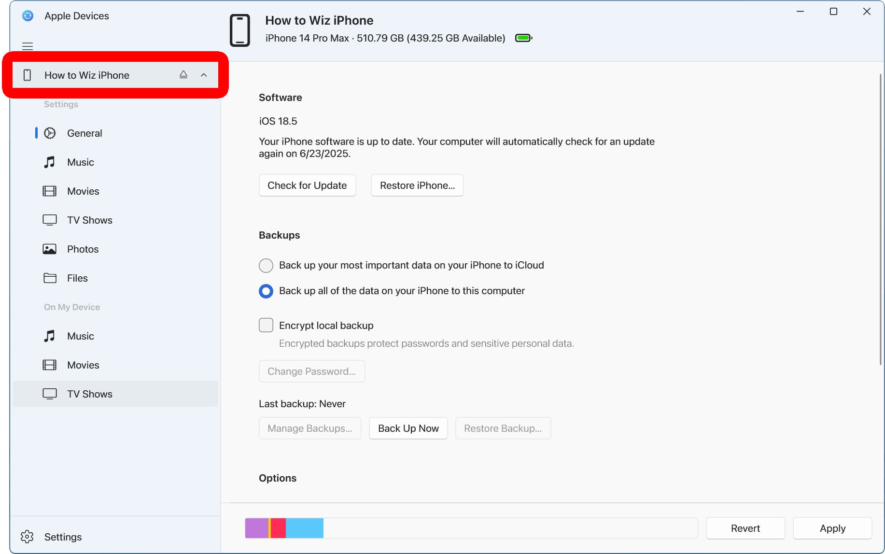
Task: Click the green battery status icon
Action: tap(523, 38)
